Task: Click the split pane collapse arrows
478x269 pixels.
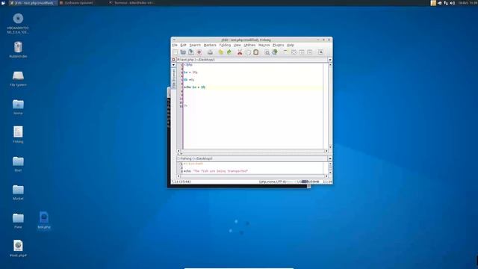Action: point(180,154)
